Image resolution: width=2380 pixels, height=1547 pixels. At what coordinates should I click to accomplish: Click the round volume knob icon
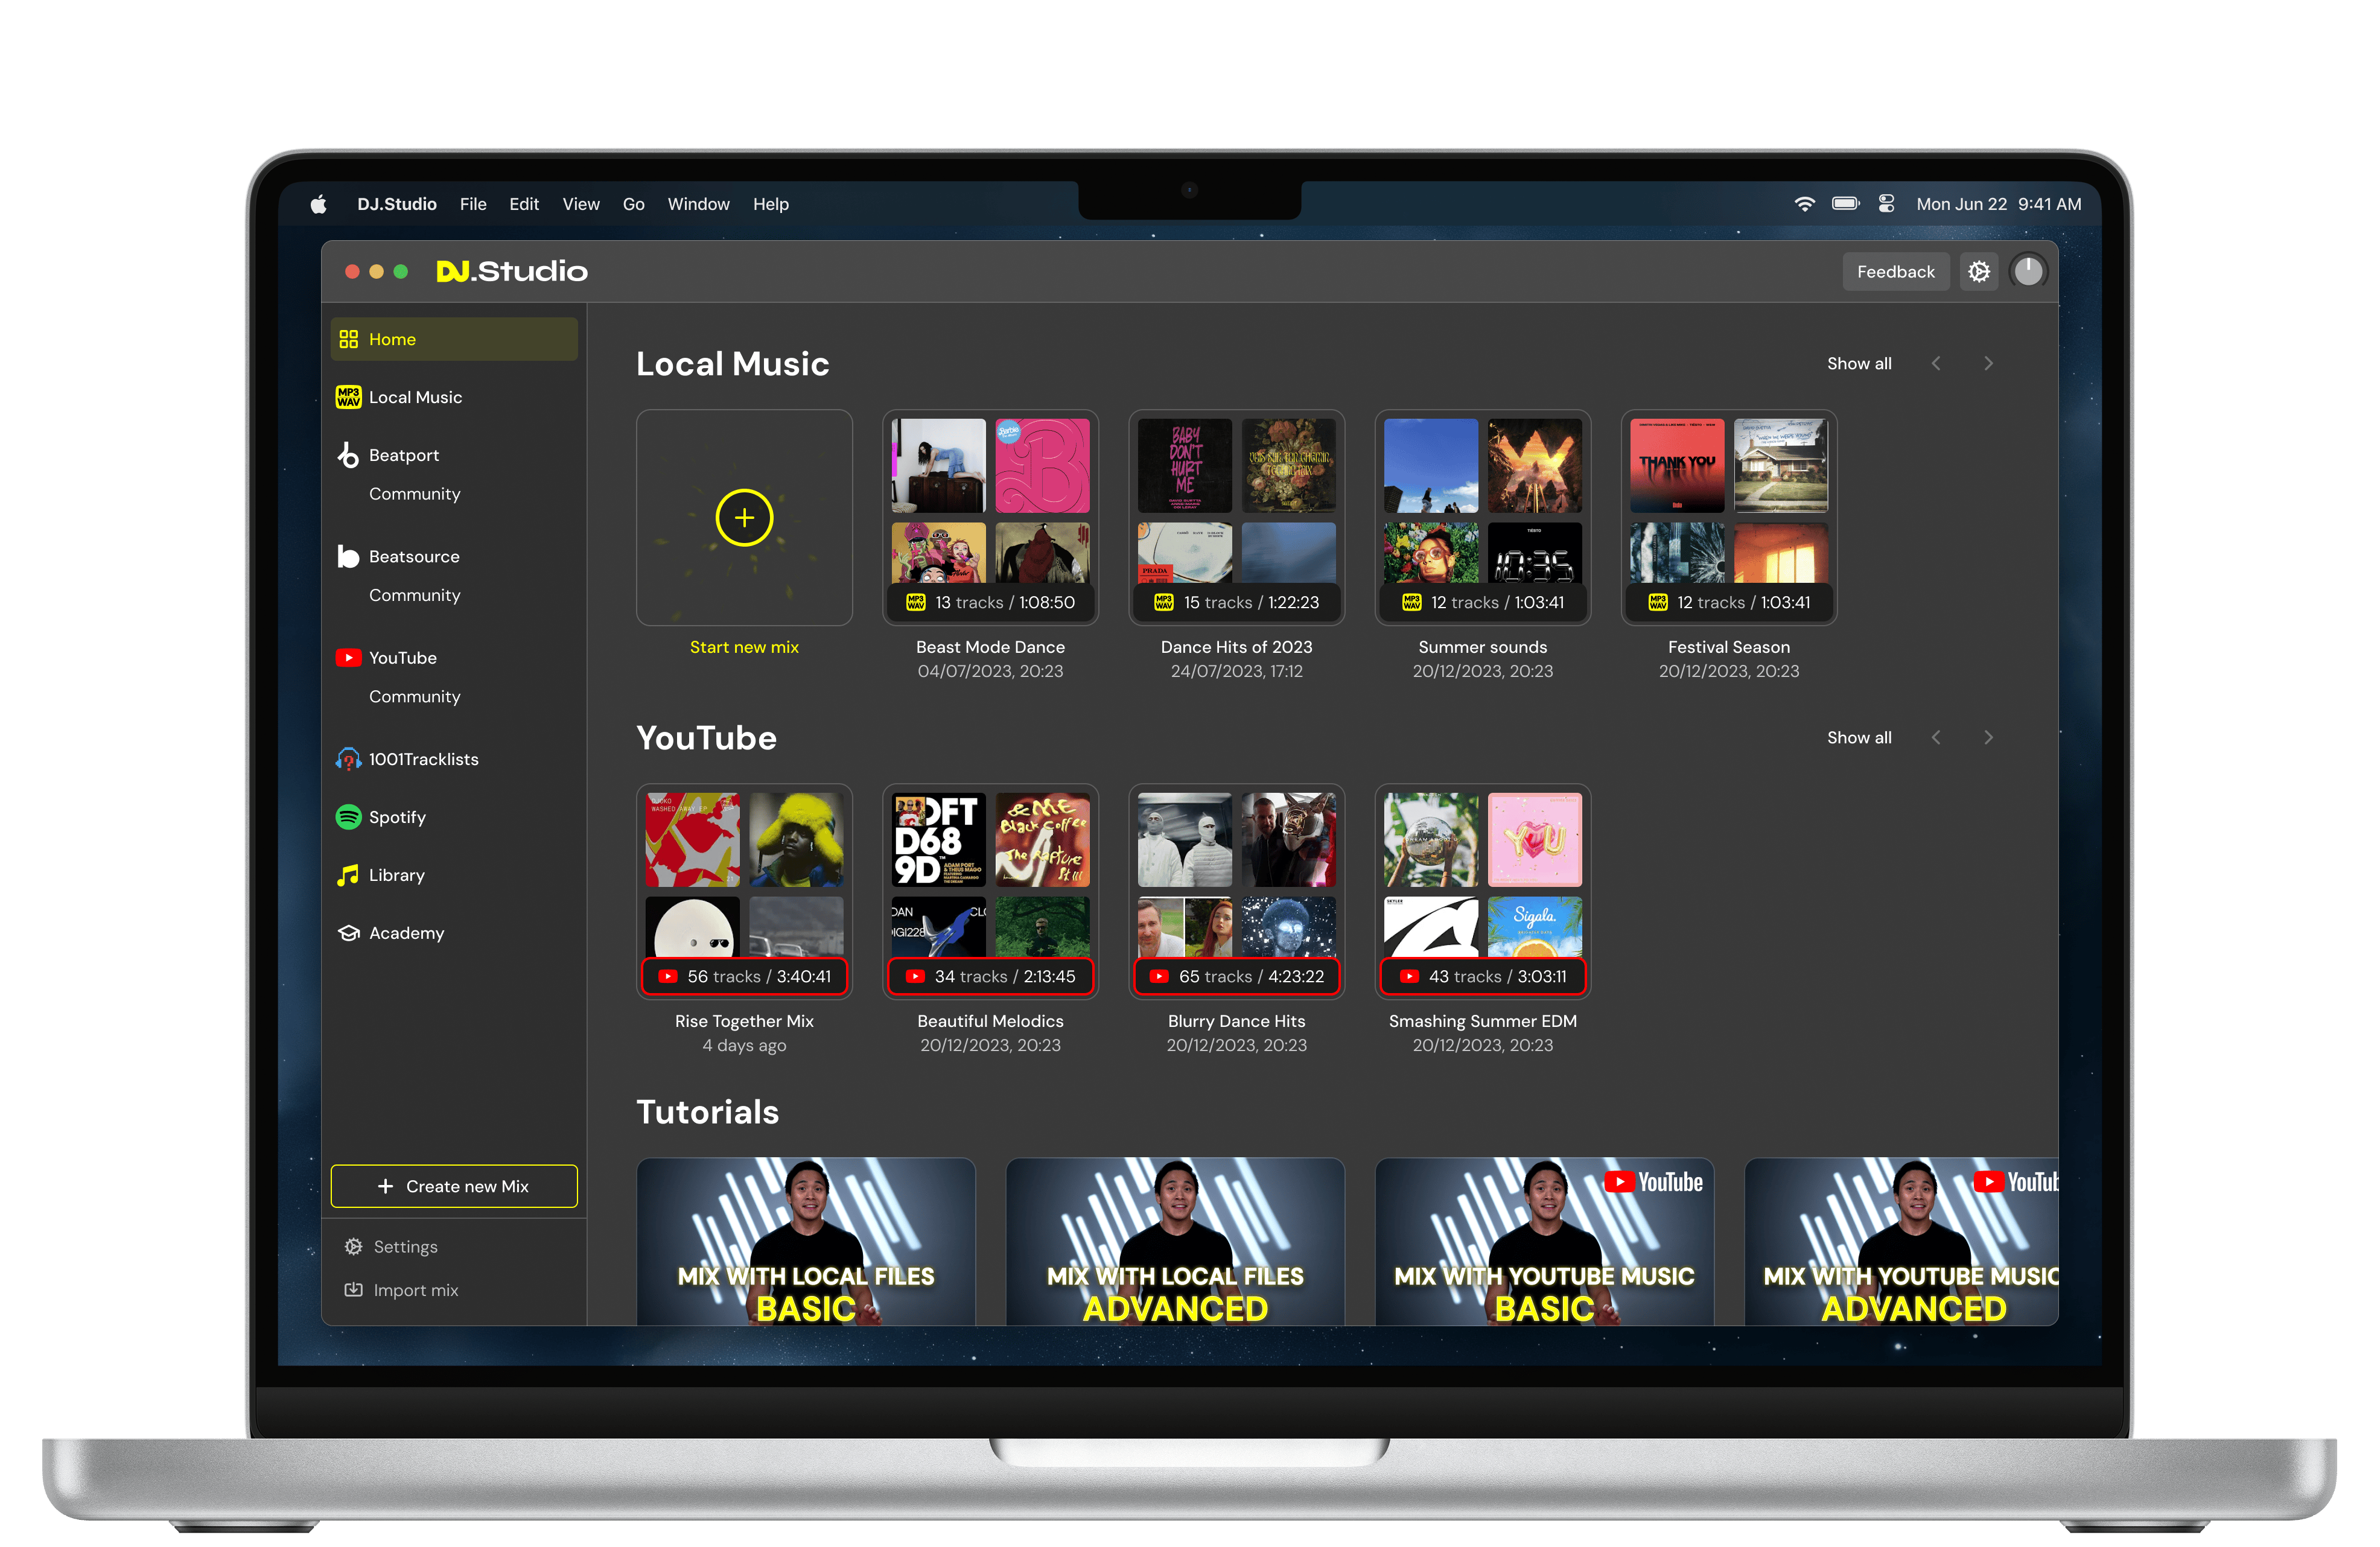click(2028, 272)
